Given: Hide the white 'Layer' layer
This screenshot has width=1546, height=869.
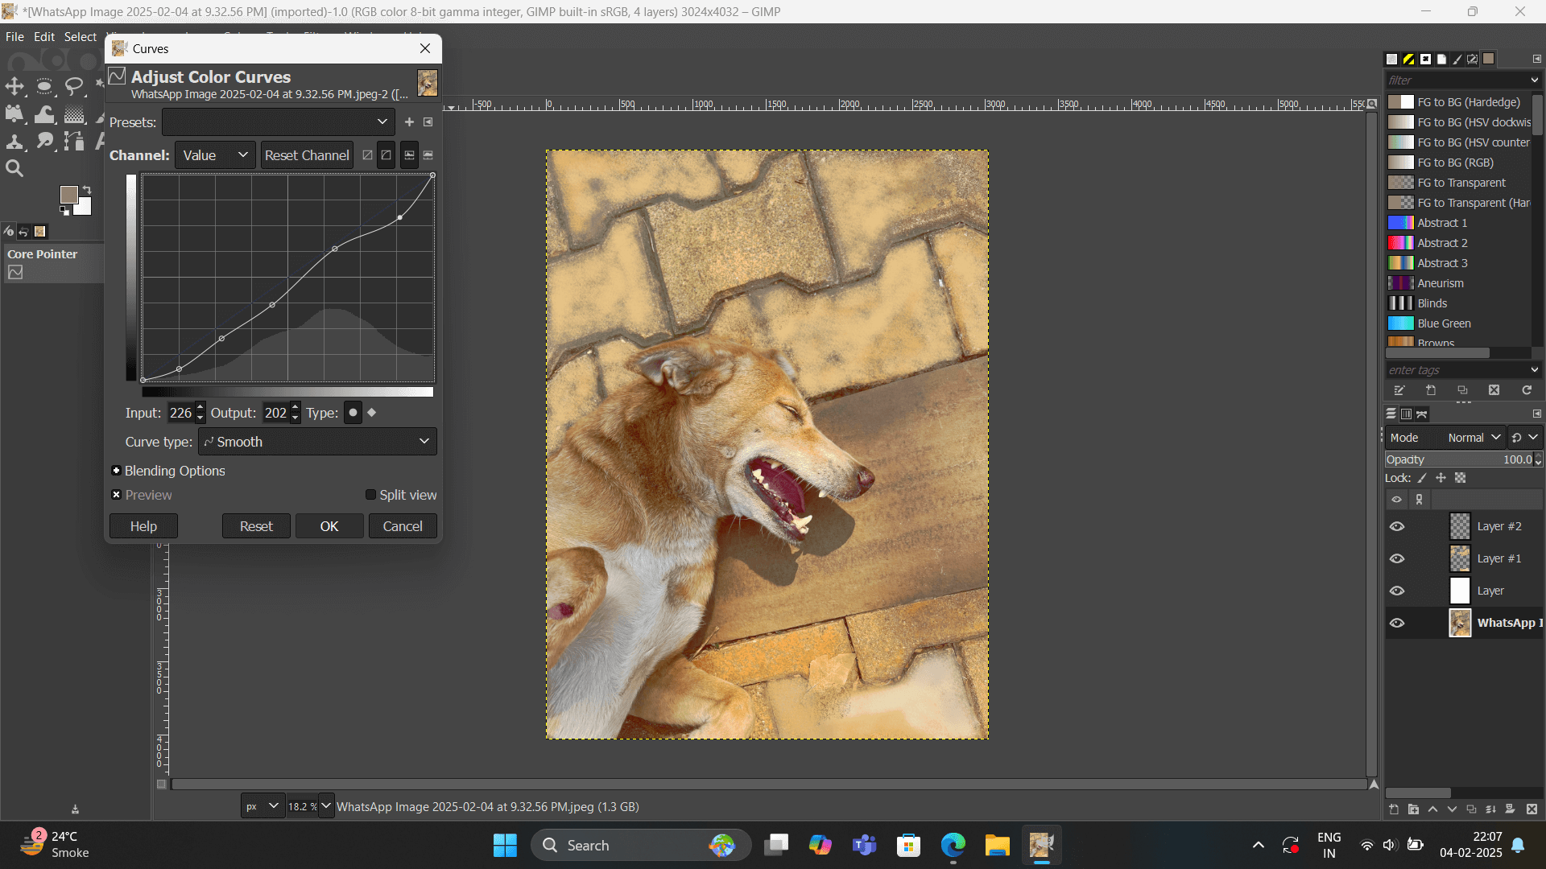Looking at the screenshot, I should point(1397,591).
